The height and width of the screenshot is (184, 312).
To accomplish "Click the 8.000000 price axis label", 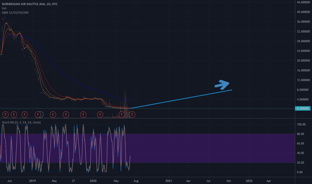I will [x=303, y=90].
